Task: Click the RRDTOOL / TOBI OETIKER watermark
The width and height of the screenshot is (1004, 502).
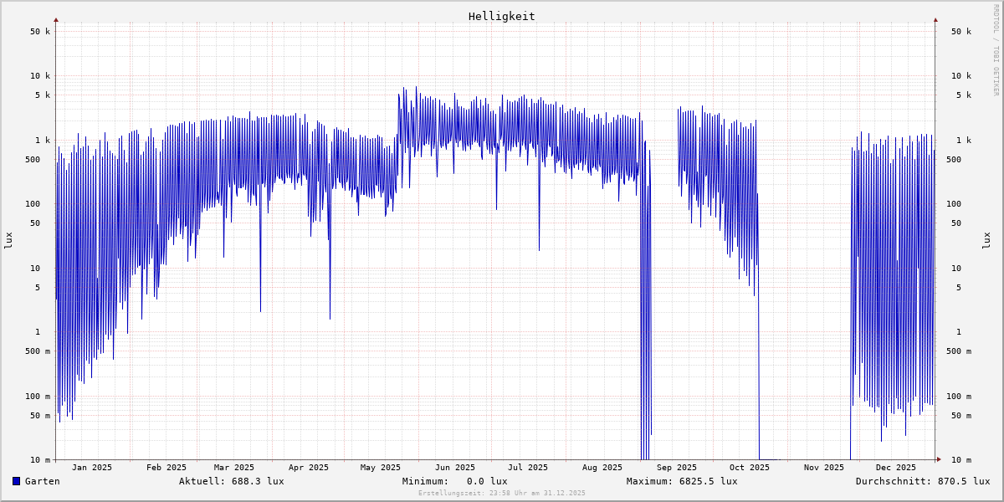Action: coord(996,49)
